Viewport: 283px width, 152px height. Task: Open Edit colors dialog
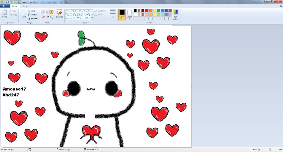click(175, 15)
